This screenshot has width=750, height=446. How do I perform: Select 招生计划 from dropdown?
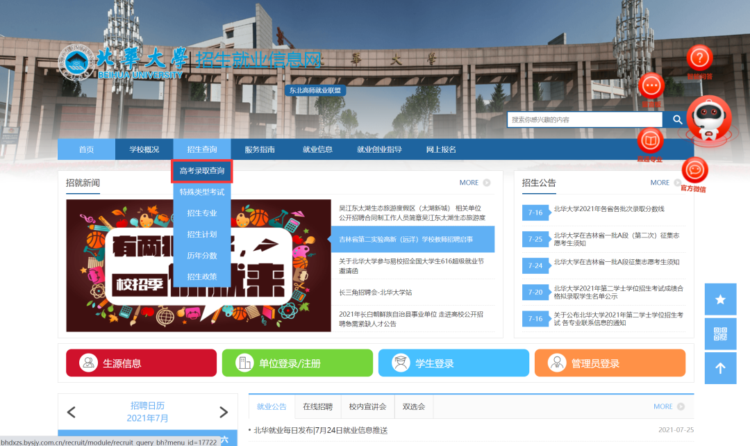click(202, 234)
